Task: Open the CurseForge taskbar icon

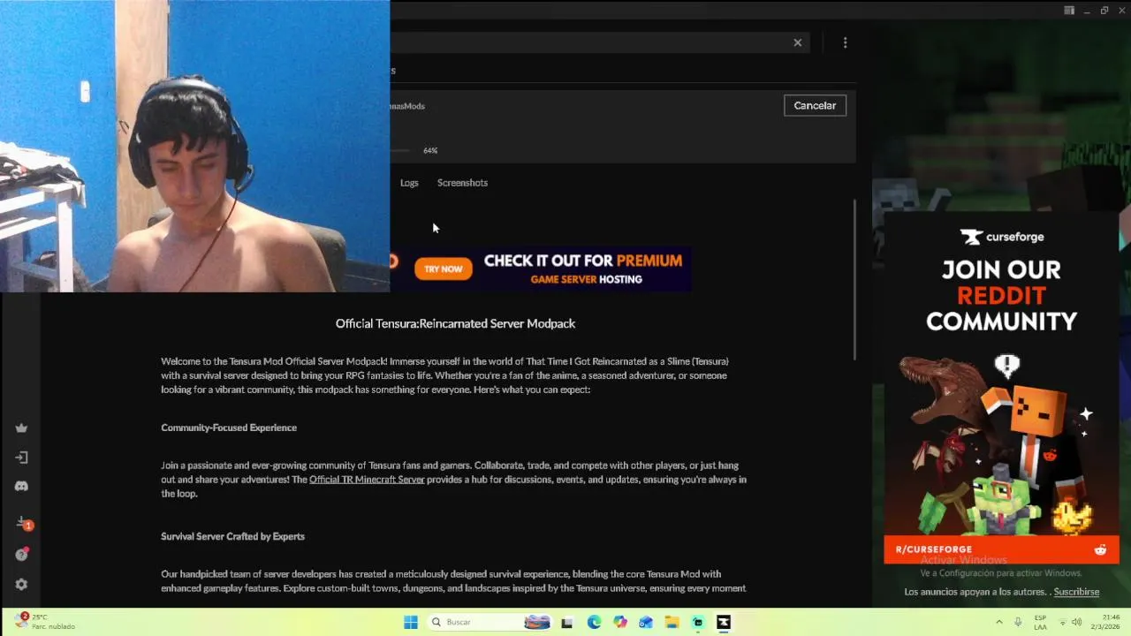Action: [724, 622]
